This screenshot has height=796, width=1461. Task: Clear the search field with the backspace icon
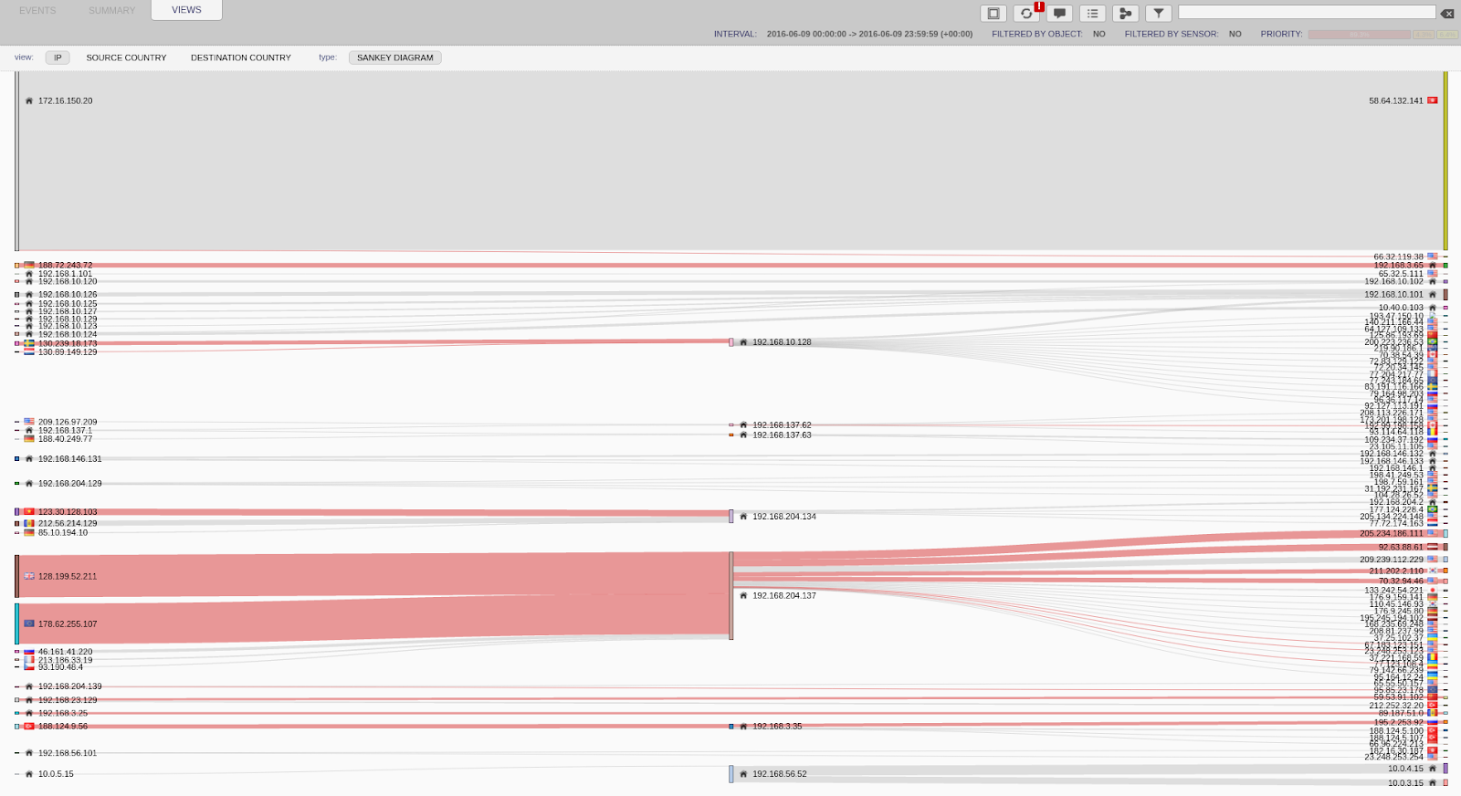tap(1447, 13)
